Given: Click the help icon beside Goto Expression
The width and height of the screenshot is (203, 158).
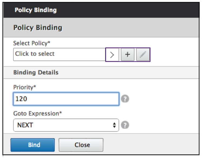Looking at the screenshot, I should tap(125, 125).
